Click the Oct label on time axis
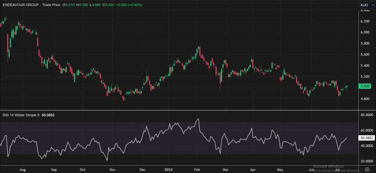The height and width of the screenshot is (173, 376). (83, 169)
